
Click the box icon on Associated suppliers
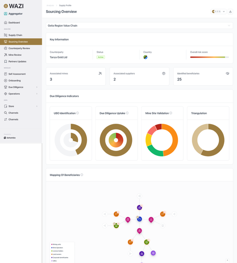click(x=164, y=73)
